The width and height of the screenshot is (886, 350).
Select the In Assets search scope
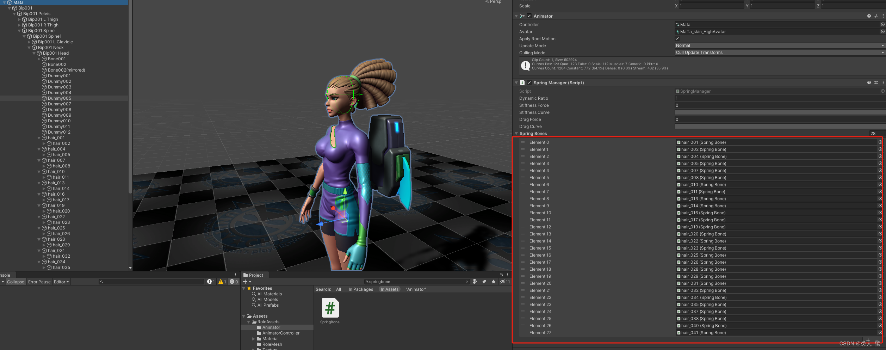(389, 289)
